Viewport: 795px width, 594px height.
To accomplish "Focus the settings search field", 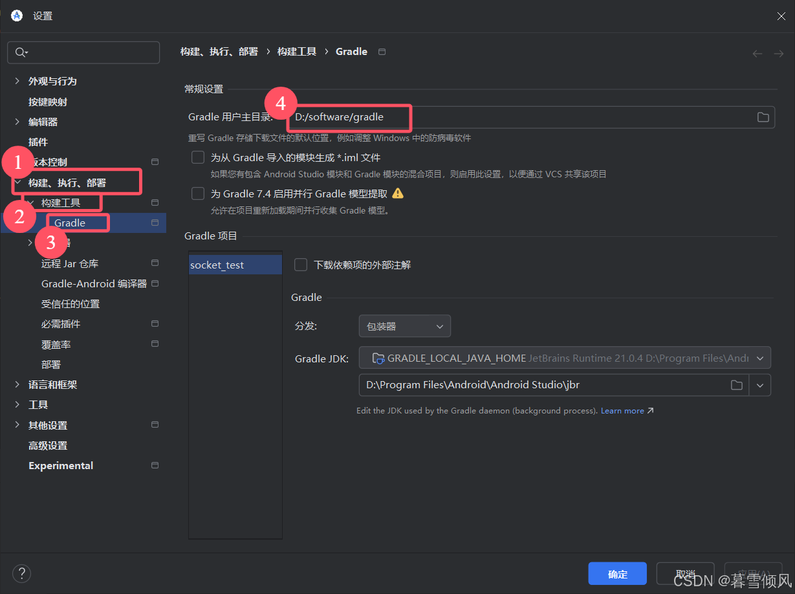I will (83, 52).
